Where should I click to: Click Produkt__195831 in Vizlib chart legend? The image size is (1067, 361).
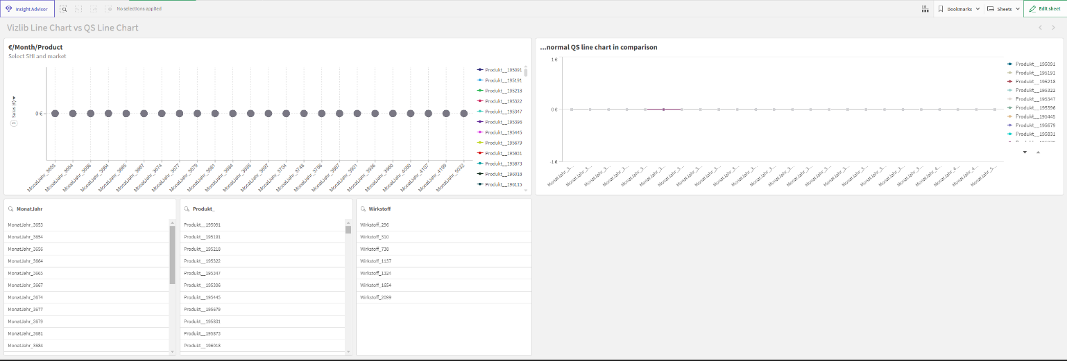[500, 153]
